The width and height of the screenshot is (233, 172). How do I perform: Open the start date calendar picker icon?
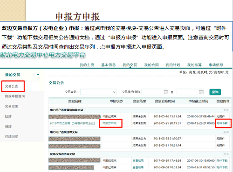coord(166,92)
